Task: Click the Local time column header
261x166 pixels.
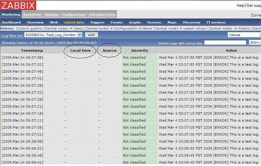Action: [80, 51]
